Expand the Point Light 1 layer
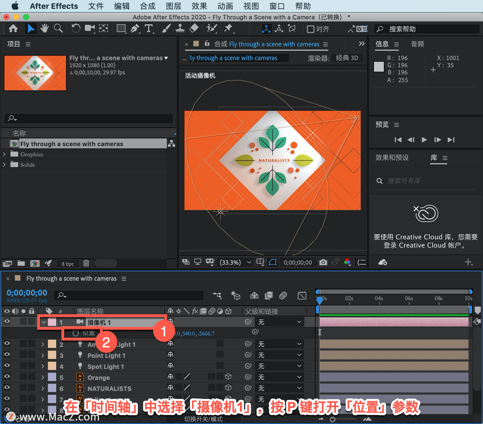The image size is (483, 424). point(42,355)
